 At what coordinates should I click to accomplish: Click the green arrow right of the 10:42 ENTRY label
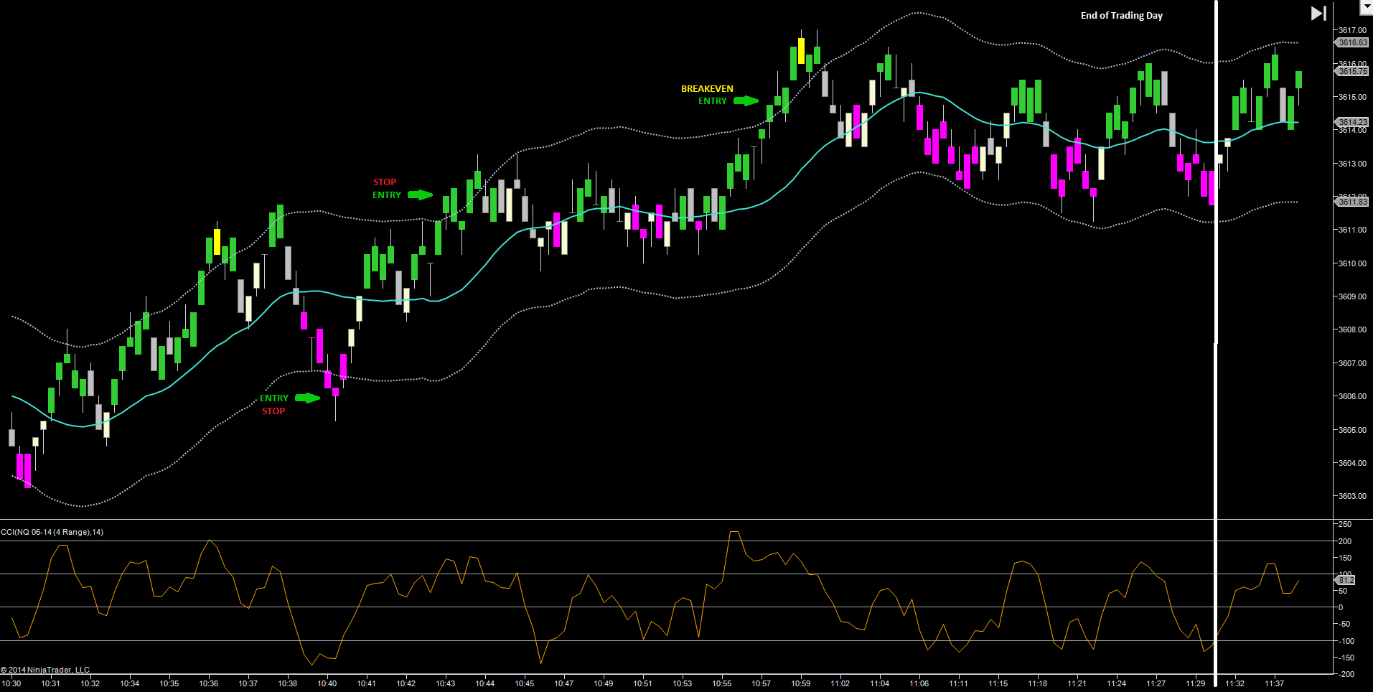[x=421, y=195]
